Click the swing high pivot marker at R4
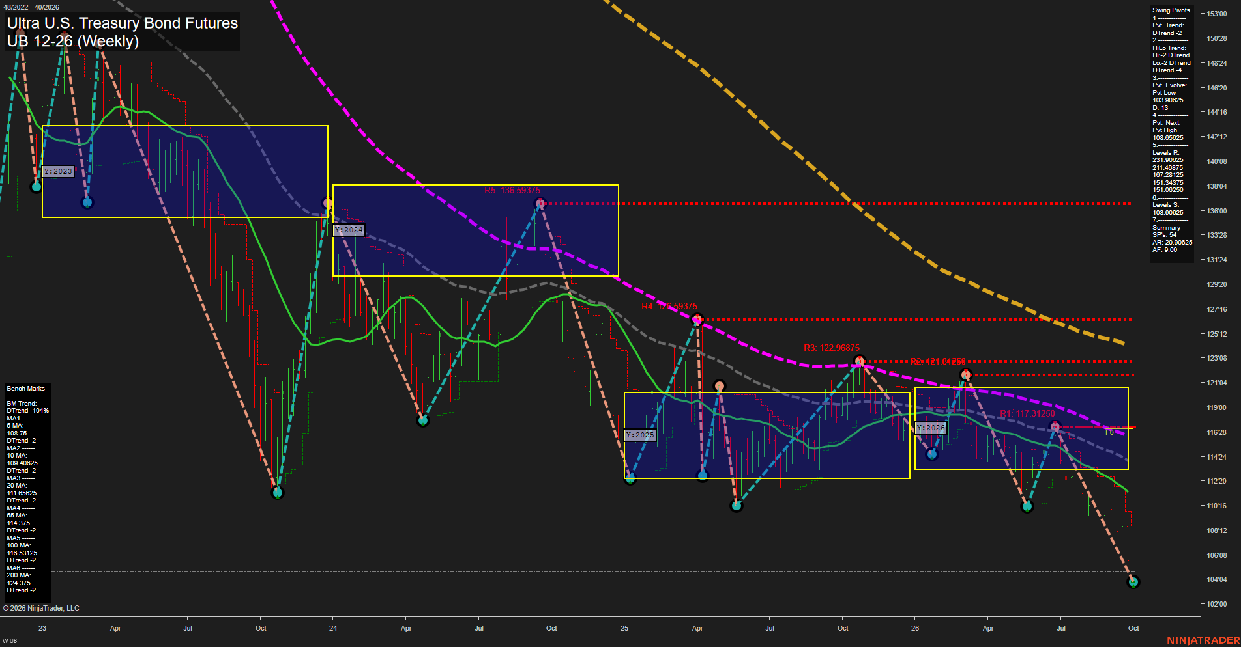The width and height of the screenshot is (1241, 647). point(697,319)
